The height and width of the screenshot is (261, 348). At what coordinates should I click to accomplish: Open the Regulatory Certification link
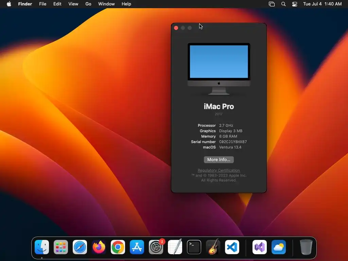pos(219,170)
